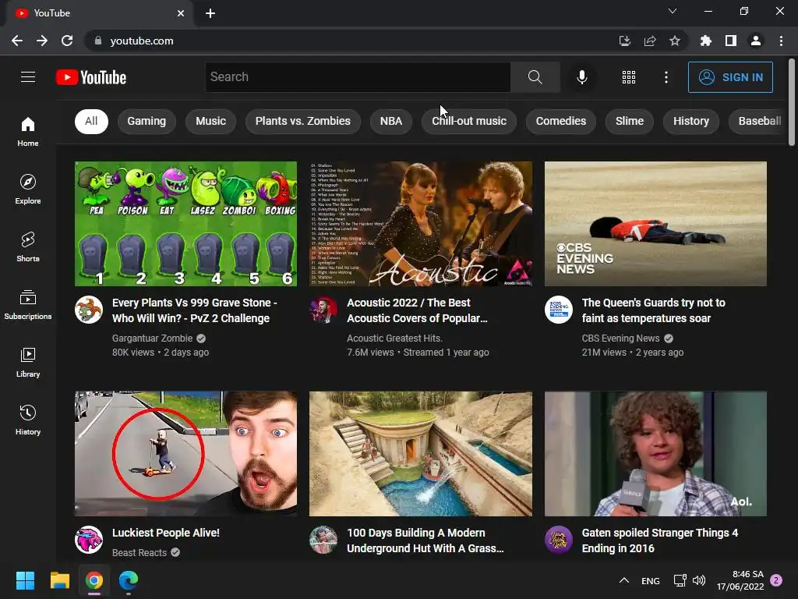798x599 pixels.
Task: Play the CBS Evening News thumbnail
Action: pos(655,224)
